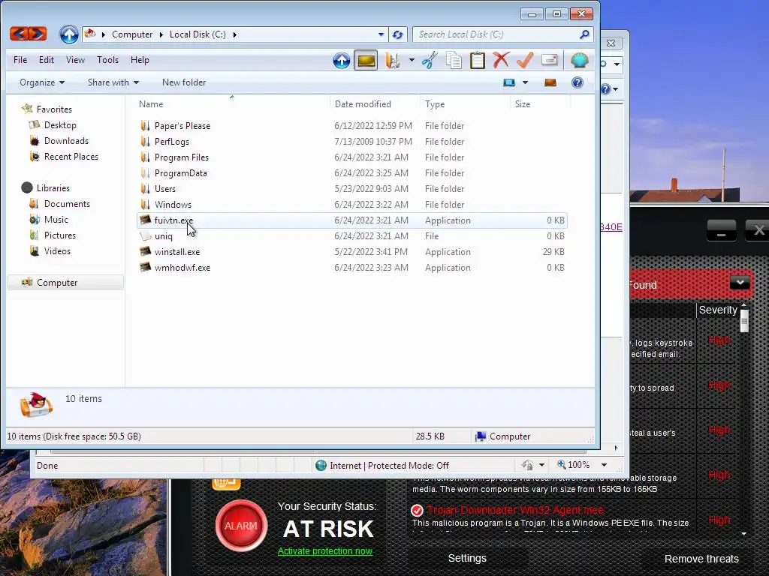Click the blue Help question mark icon
Image resolution: width=769 pixels, height=576 pixels.
point(578,82)
